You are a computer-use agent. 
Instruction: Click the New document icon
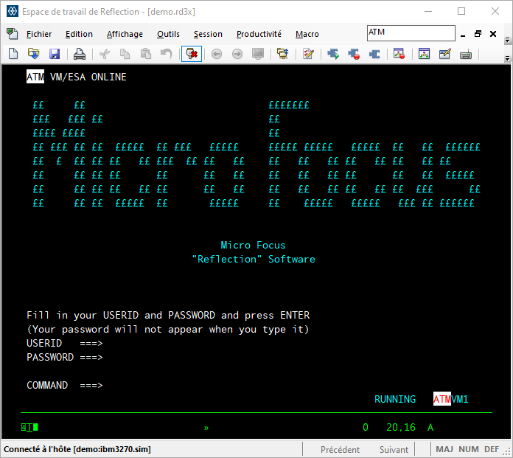(13, 54)
